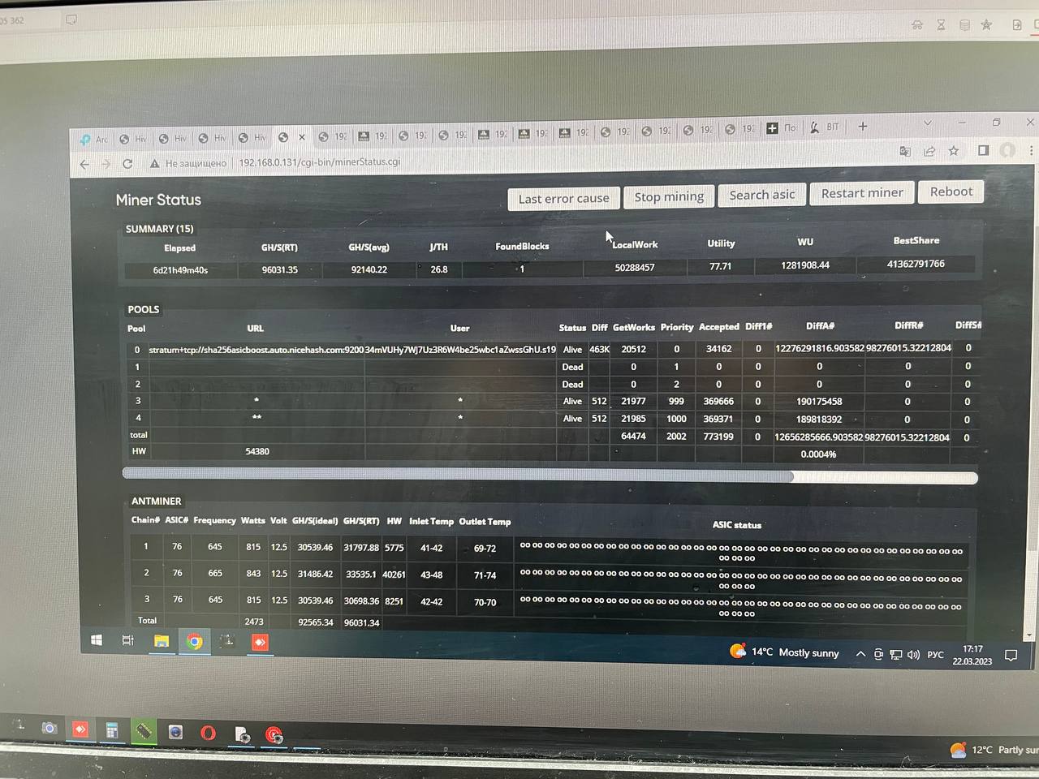Click the Chrome icon in the taskbar
The image size is (1039, 779).
tap(195, 641)
